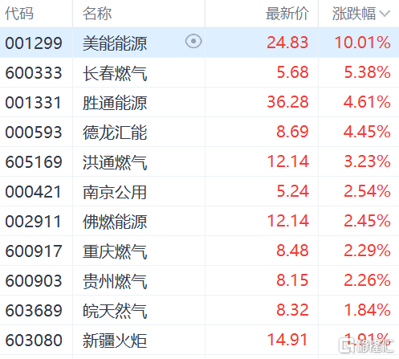The image size is (399, 359).
Task: Click latest price 8.69
Action: (x=292, y=132)
